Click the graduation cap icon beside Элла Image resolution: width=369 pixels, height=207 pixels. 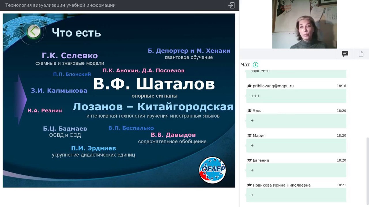pos(249,111)
